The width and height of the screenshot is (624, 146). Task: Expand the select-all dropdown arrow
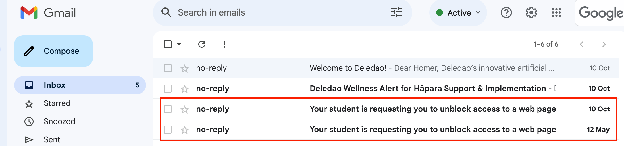pos(179,44)
